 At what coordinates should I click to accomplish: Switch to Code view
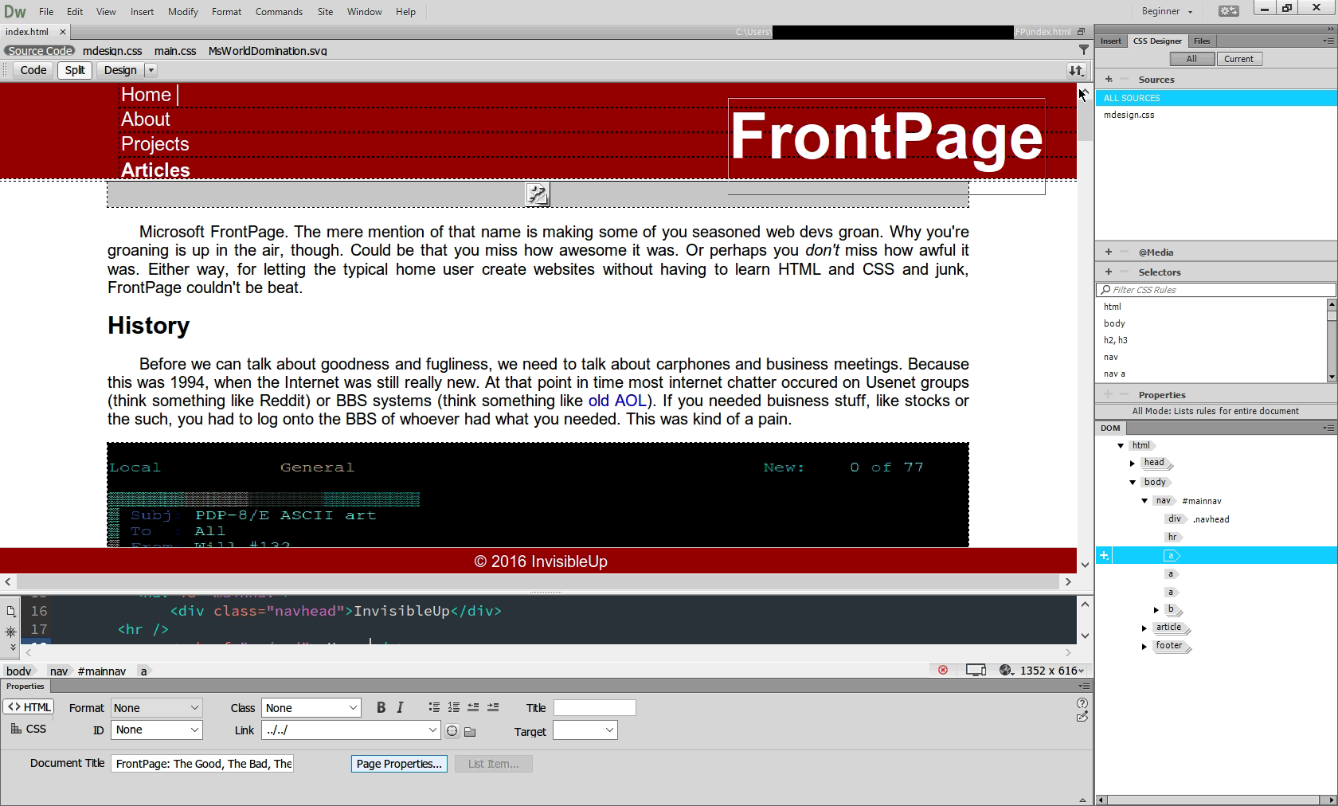[33, 70]
